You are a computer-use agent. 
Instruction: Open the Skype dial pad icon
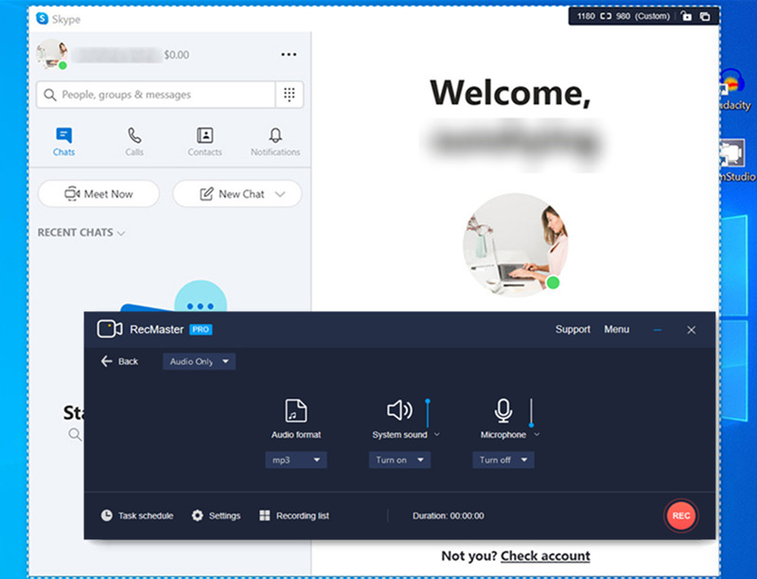point(290,95)
